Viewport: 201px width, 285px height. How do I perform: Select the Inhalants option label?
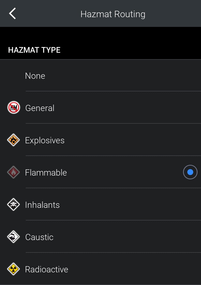tap(42, 205)
